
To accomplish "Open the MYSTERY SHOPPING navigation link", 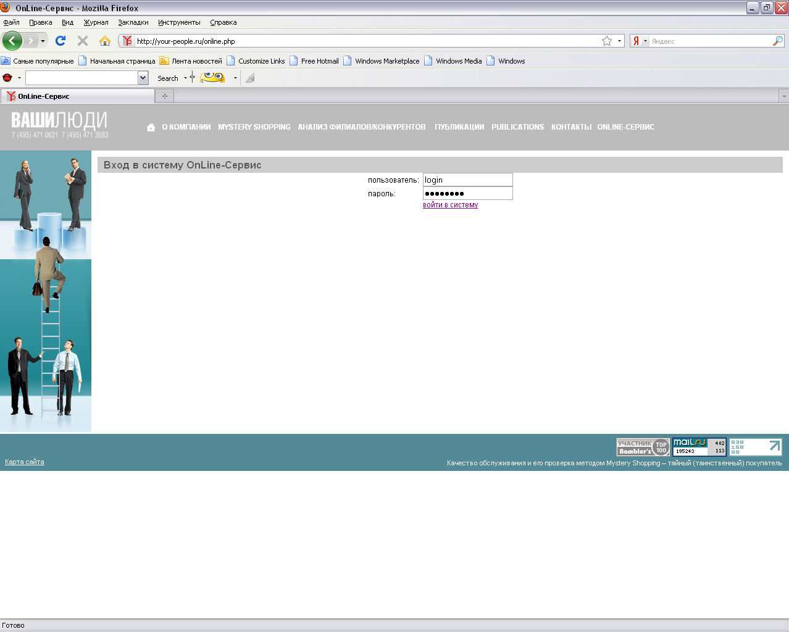I will pyautogui.click(x=254, y=127).
